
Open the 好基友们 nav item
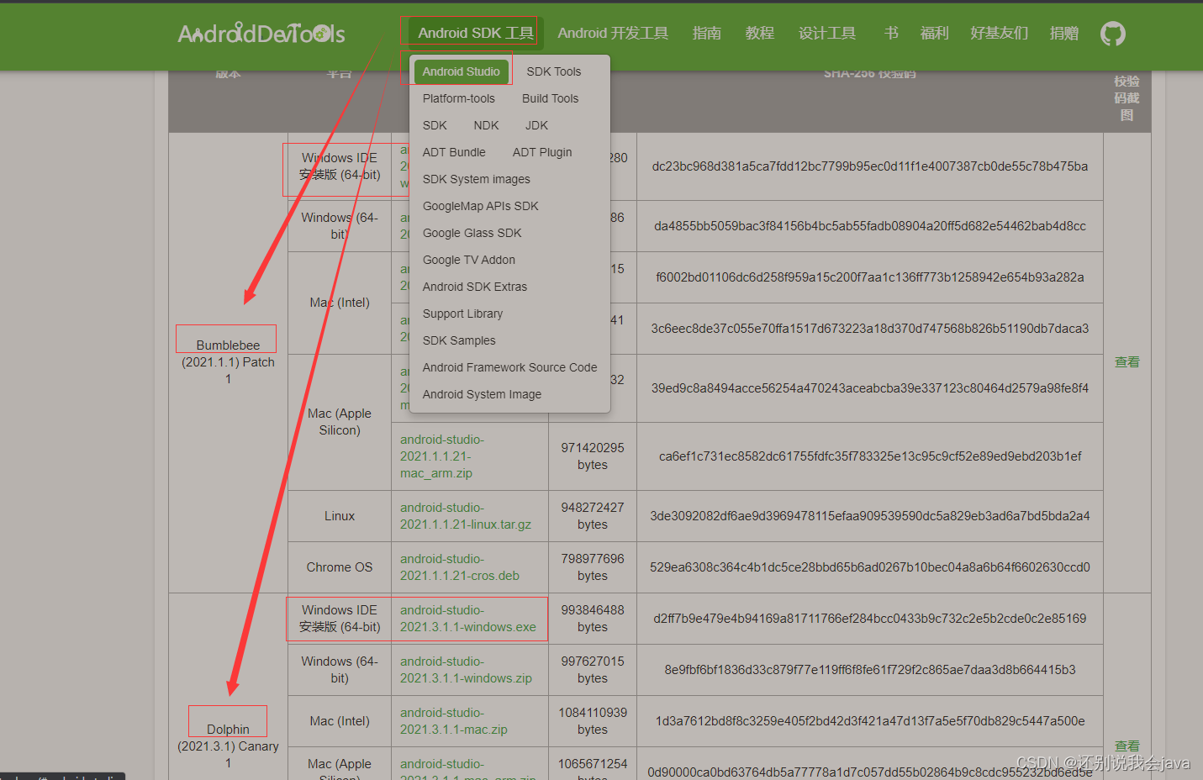[x=999, y=34]
